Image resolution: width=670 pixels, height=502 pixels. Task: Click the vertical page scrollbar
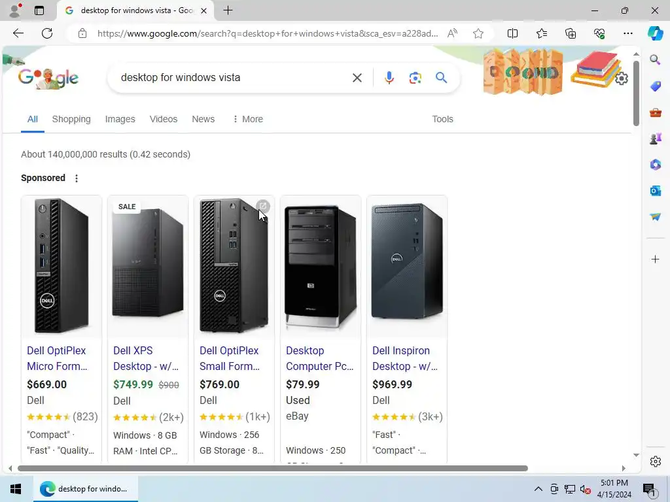(636, 93)
